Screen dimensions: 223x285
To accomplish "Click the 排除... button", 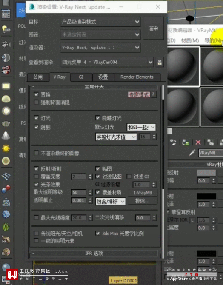I will point(143,201).
